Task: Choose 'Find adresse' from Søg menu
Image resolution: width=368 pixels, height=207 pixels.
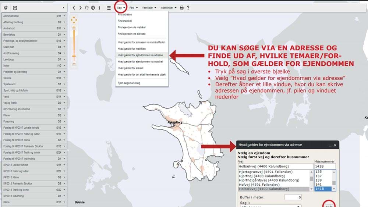Action: coord(125,15)
